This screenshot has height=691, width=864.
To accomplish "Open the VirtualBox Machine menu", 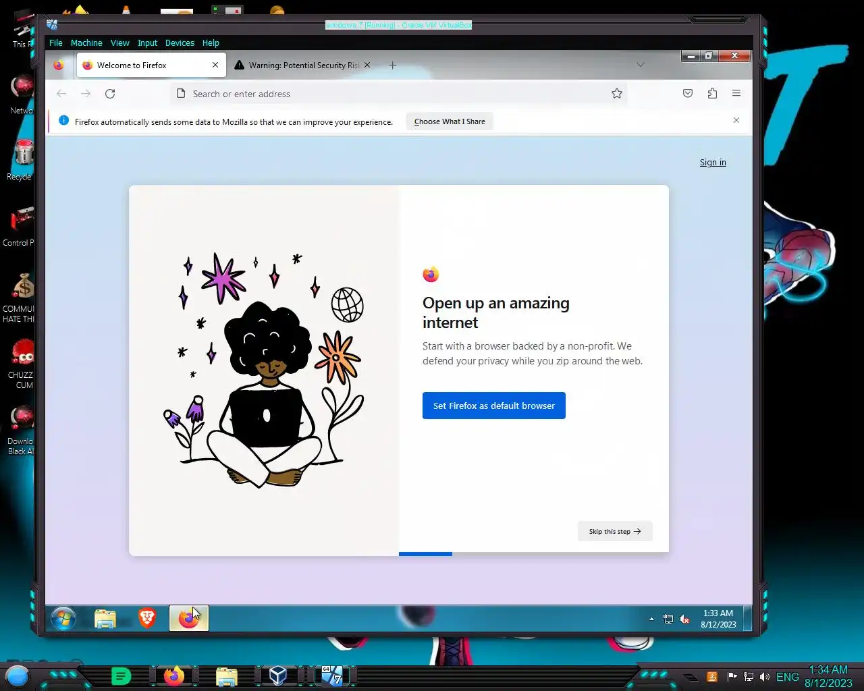I will [86, 43].
